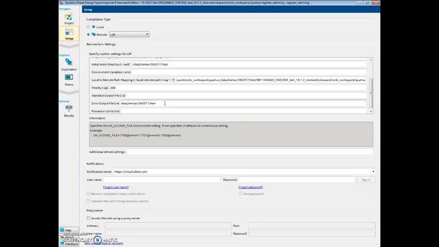Click the proxy server User name field
Screen dimensions: 439x247
[x=168, y=233]
